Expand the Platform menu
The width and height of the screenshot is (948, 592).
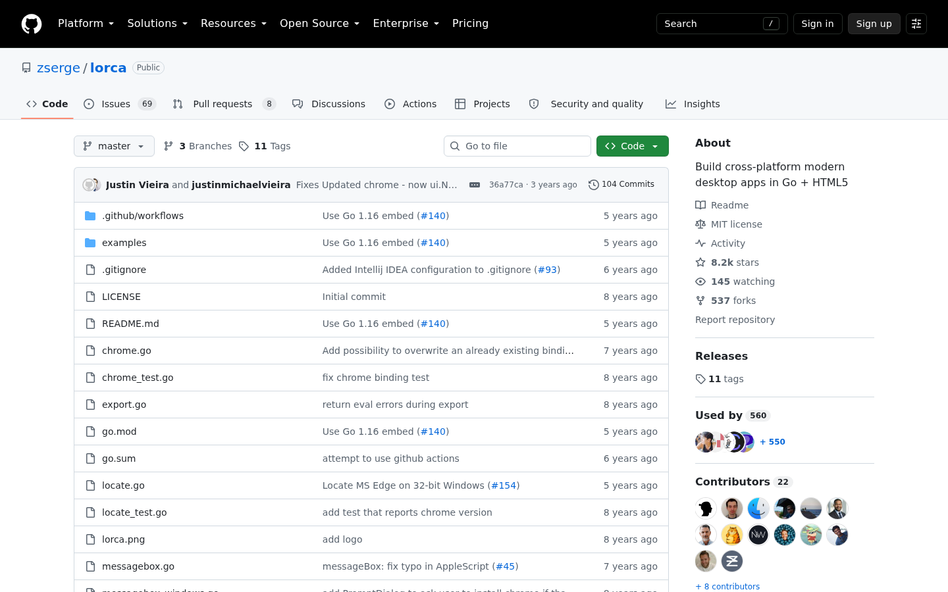(x=86, y=24)
